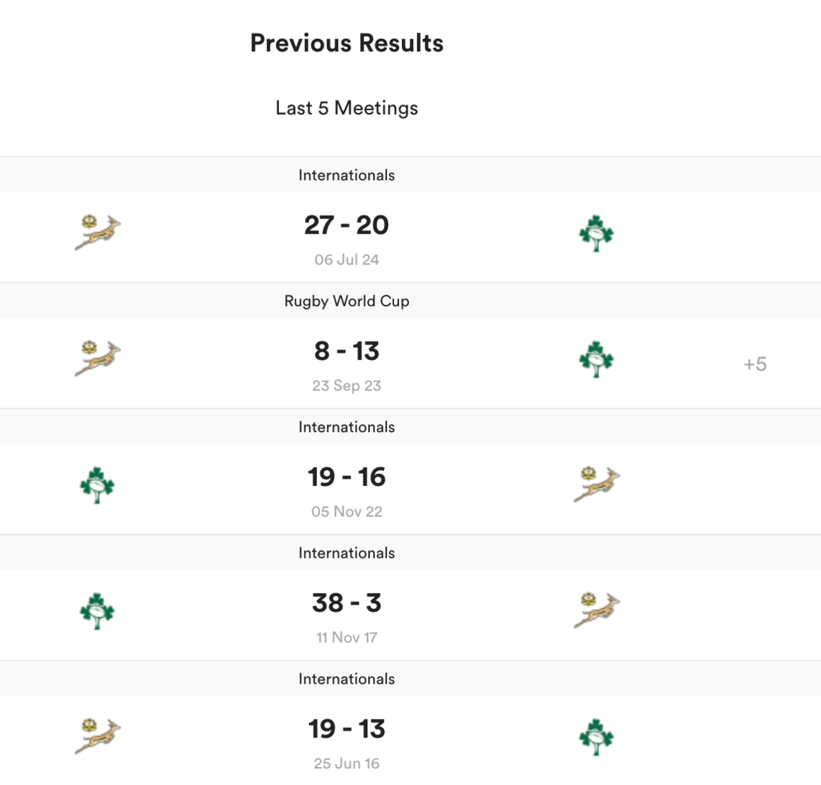821x785 pixels.
Task: Click Springbok logo in 11 Nov 17 match
Action: (597, 610)
